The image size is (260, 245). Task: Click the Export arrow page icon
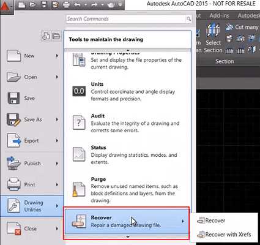14,140
